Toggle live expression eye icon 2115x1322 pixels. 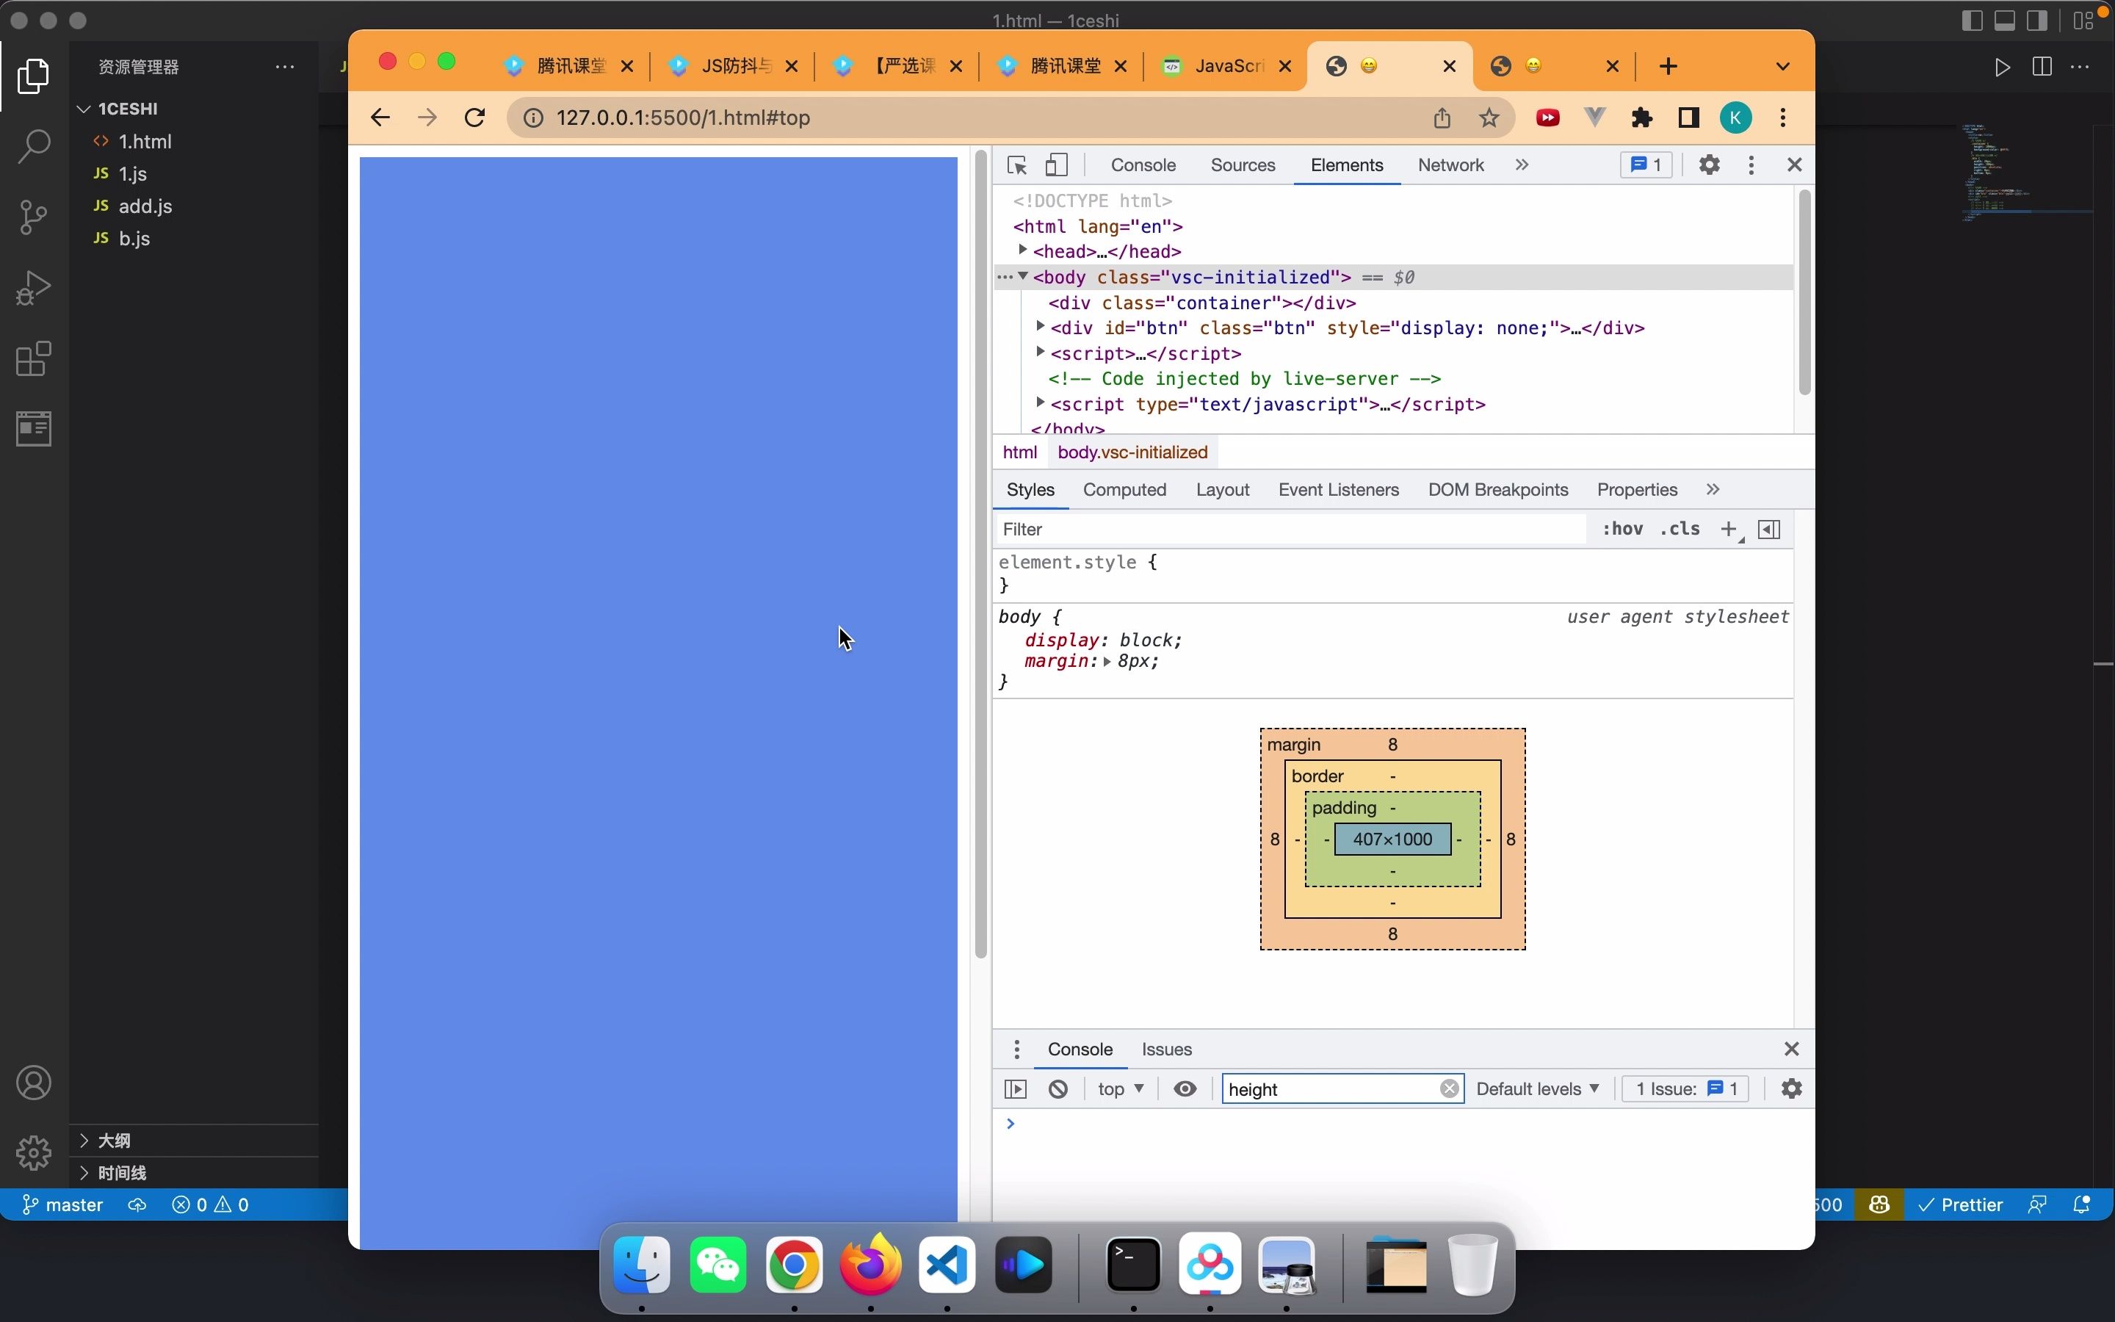point(1185,1088)
